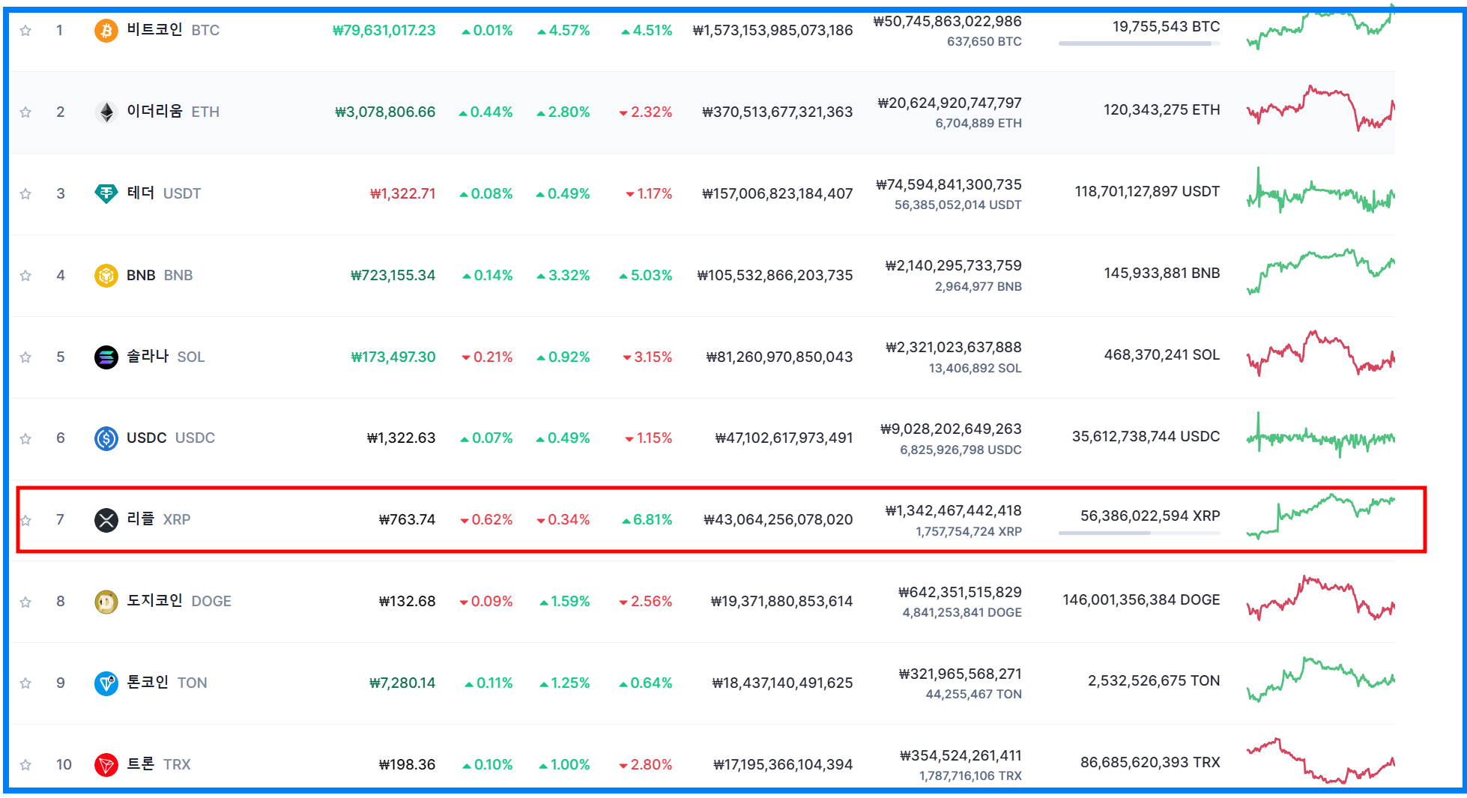Click the Solana SOL logo icon
The width and height of the screenshot is (1467, 798).
(x=106, y=357)
